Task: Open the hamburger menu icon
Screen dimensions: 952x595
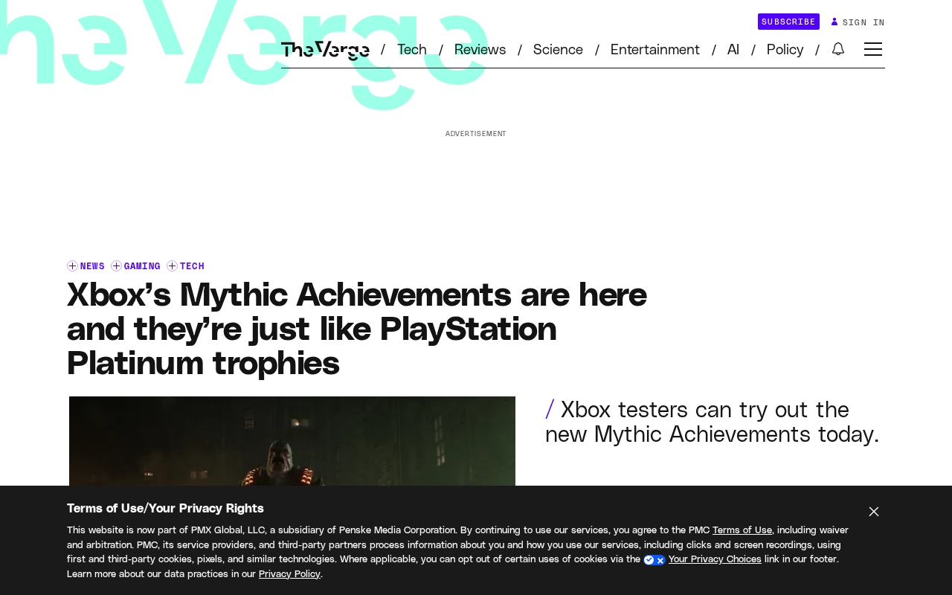Action: click(x=873, y=49)
